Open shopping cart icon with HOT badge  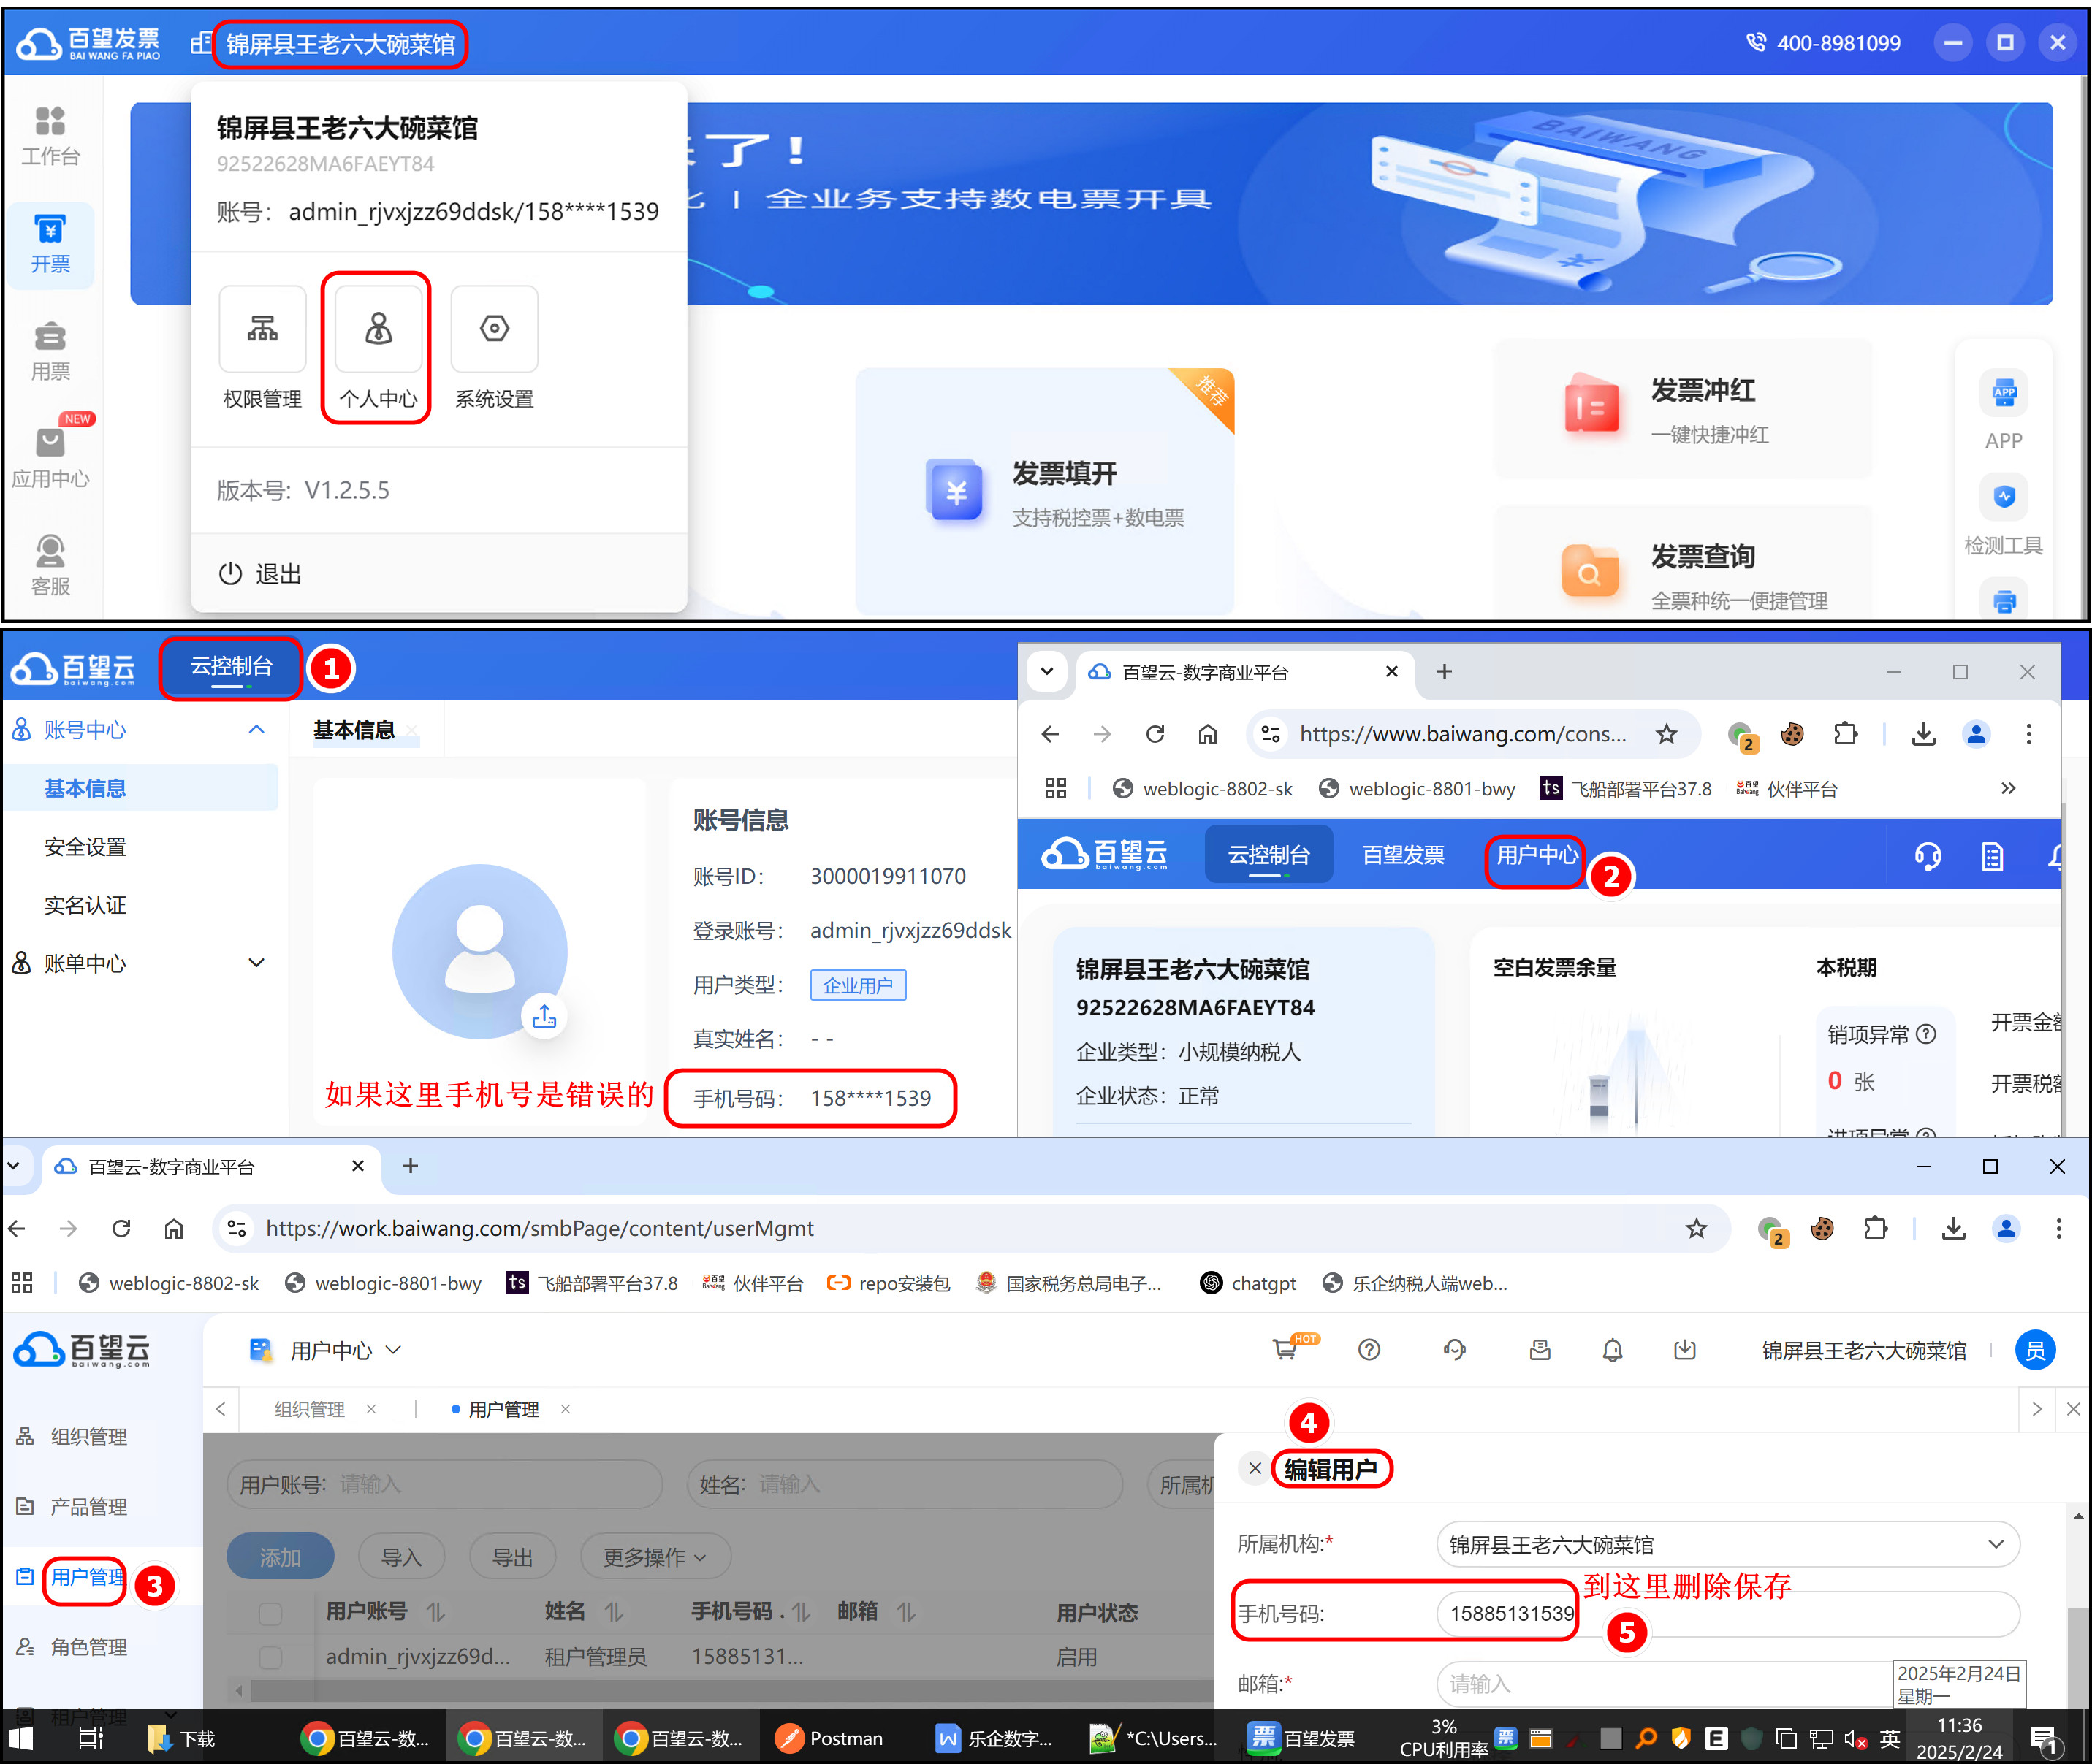tap(1285, 1350)
